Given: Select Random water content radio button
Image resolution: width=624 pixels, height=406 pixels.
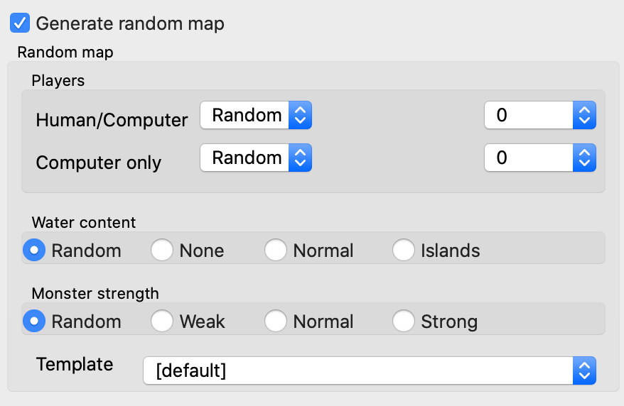Looking at the screenshot, I should coord(34,251).
